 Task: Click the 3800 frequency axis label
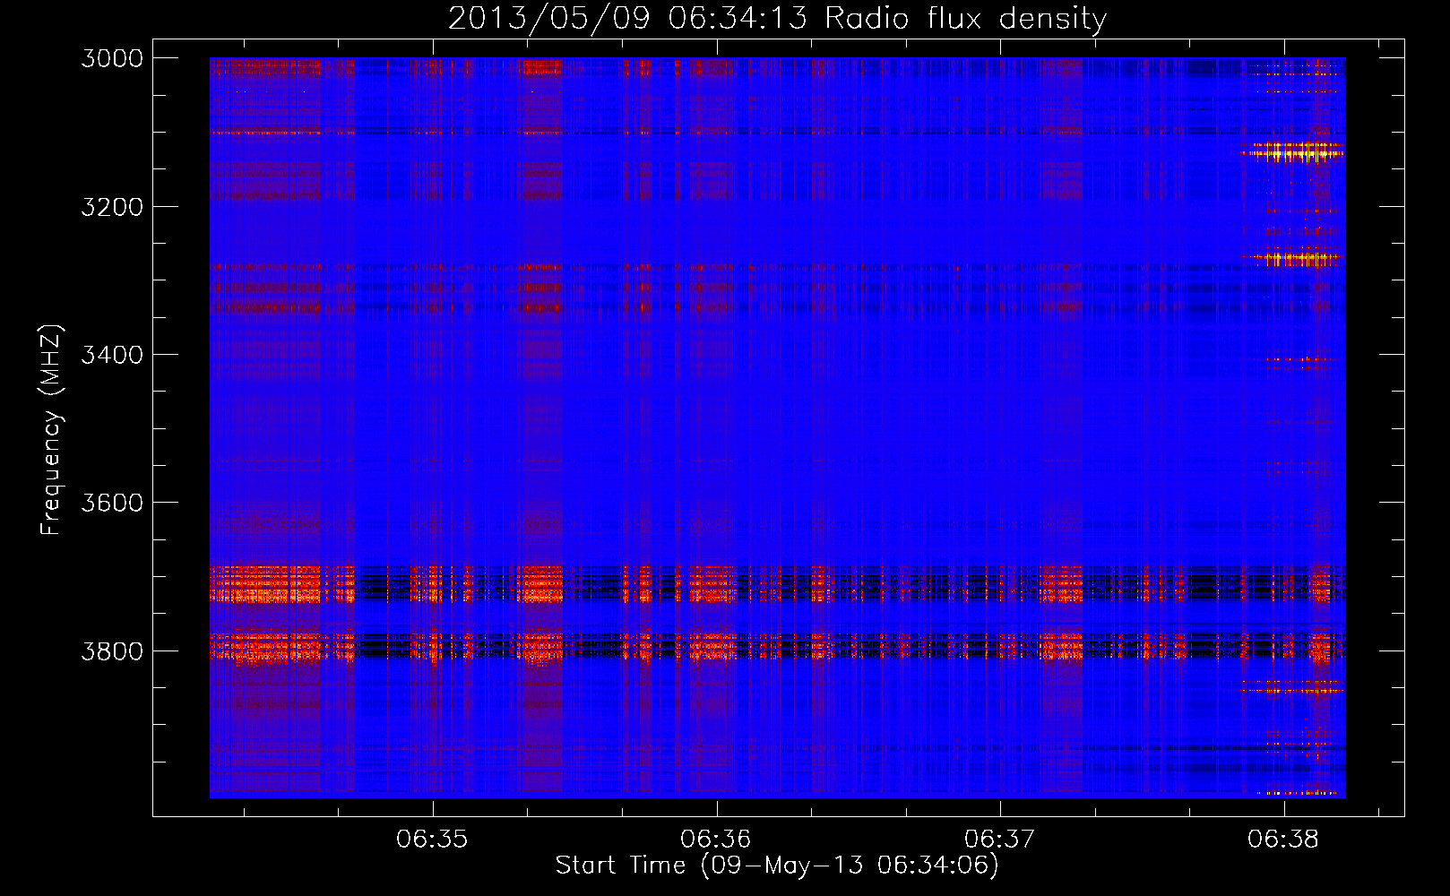point(112,651)
